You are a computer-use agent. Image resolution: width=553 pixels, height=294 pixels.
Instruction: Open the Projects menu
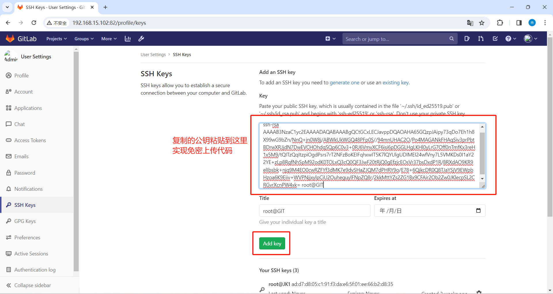[56, 39]
